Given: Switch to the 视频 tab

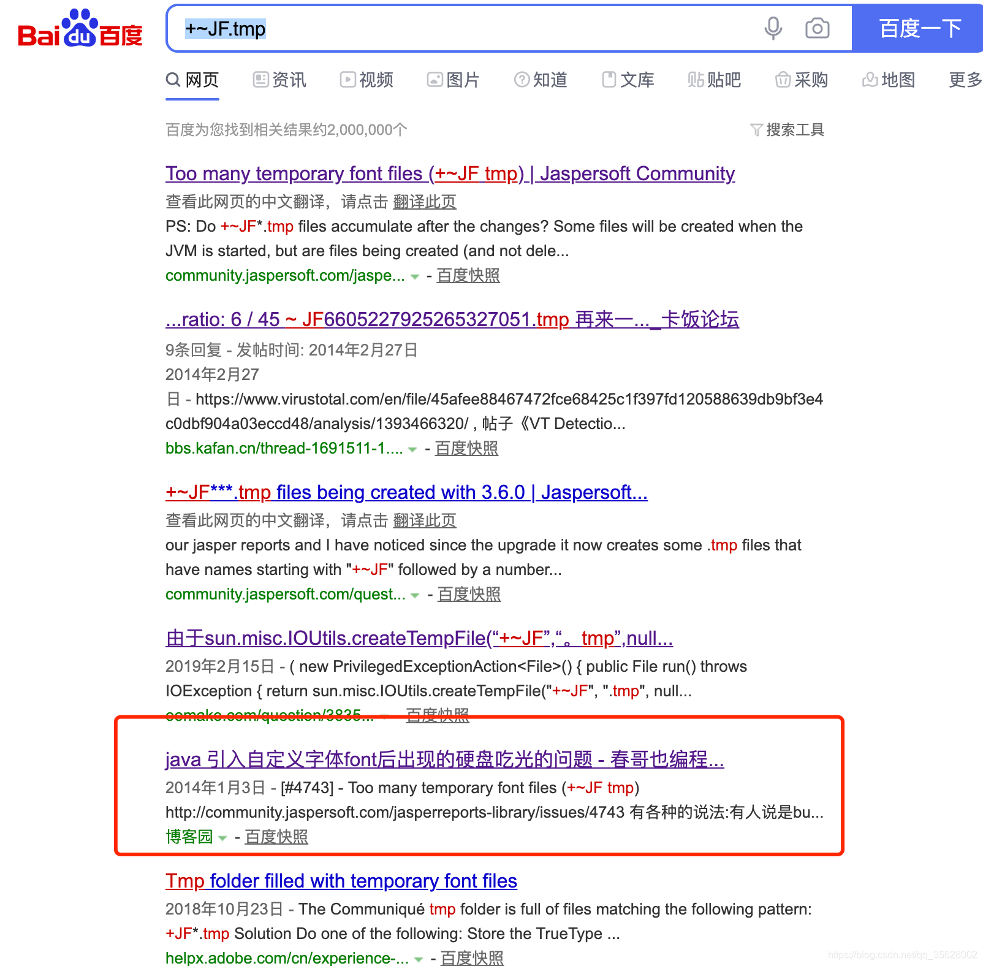Looking at the screenshot, I should [366, 80].
